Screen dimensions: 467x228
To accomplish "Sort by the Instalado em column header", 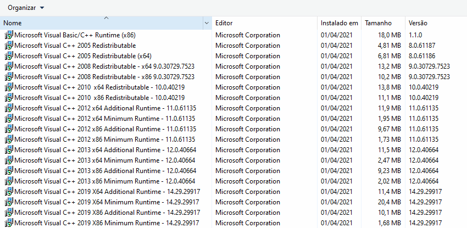I will tap(339, 23).
